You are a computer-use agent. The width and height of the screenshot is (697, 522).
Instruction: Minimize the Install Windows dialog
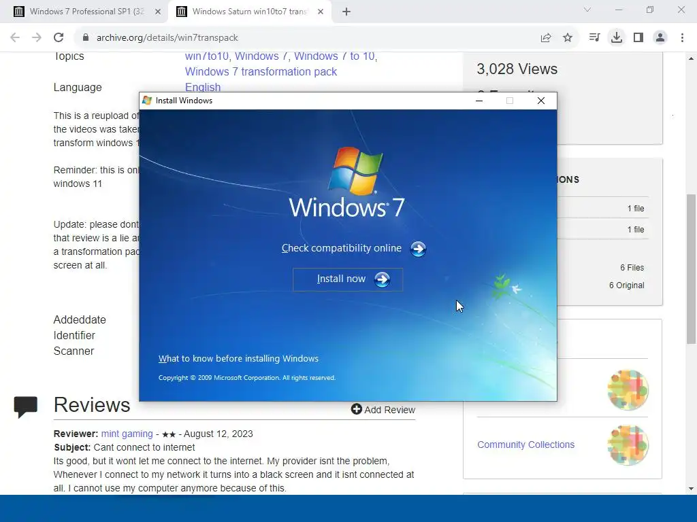pyautogui.click(x=479, y=101)
